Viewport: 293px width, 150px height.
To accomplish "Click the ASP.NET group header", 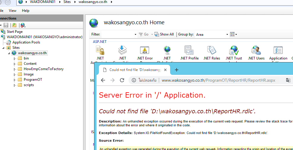I will tap(100, 41).
